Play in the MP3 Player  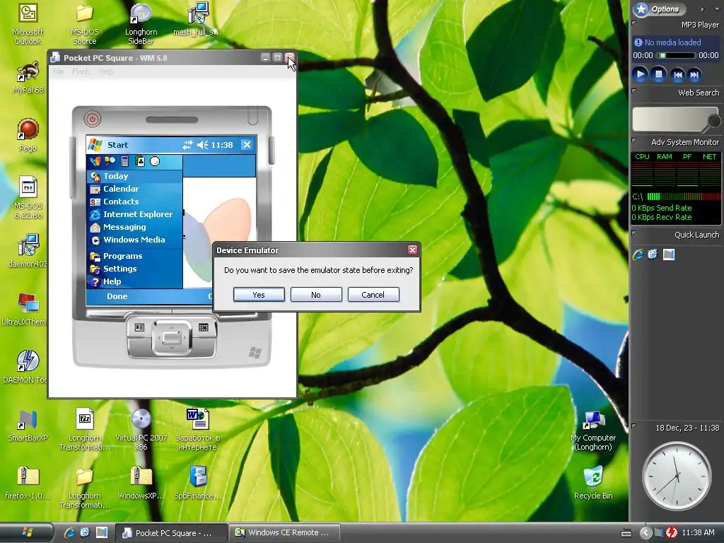[x=640, y=74]
